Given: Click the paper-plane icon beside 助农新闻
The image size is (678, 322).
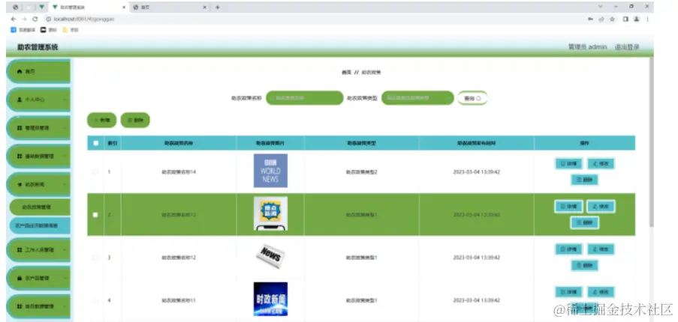Looking at the screenshot, I should click(x=19, y=184).
